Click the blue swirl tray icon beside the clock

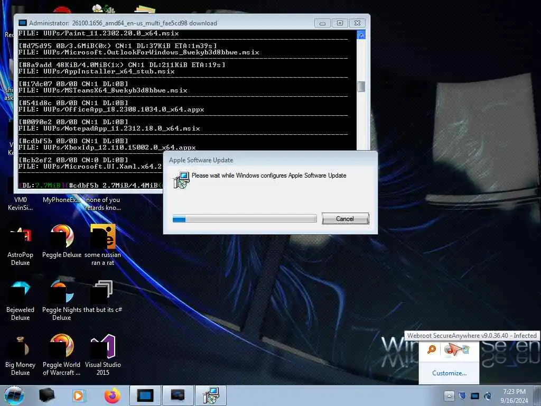pyautogui.click(x=488, y=396)
